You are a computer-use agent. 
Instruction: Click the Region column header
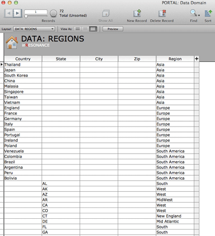(175, 59)
